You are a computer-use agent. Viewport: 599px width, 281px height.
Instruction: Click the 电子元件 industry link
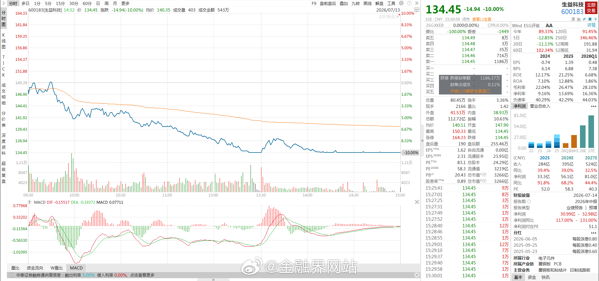(x=547, y=258)
